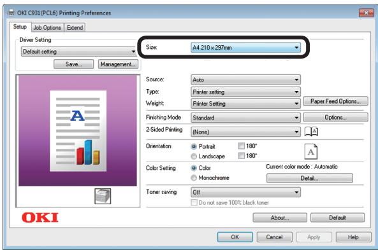Viewport: 378px width, 250px height.
Task: Click the 'Source:' label
Action: [x=155, y=79]
